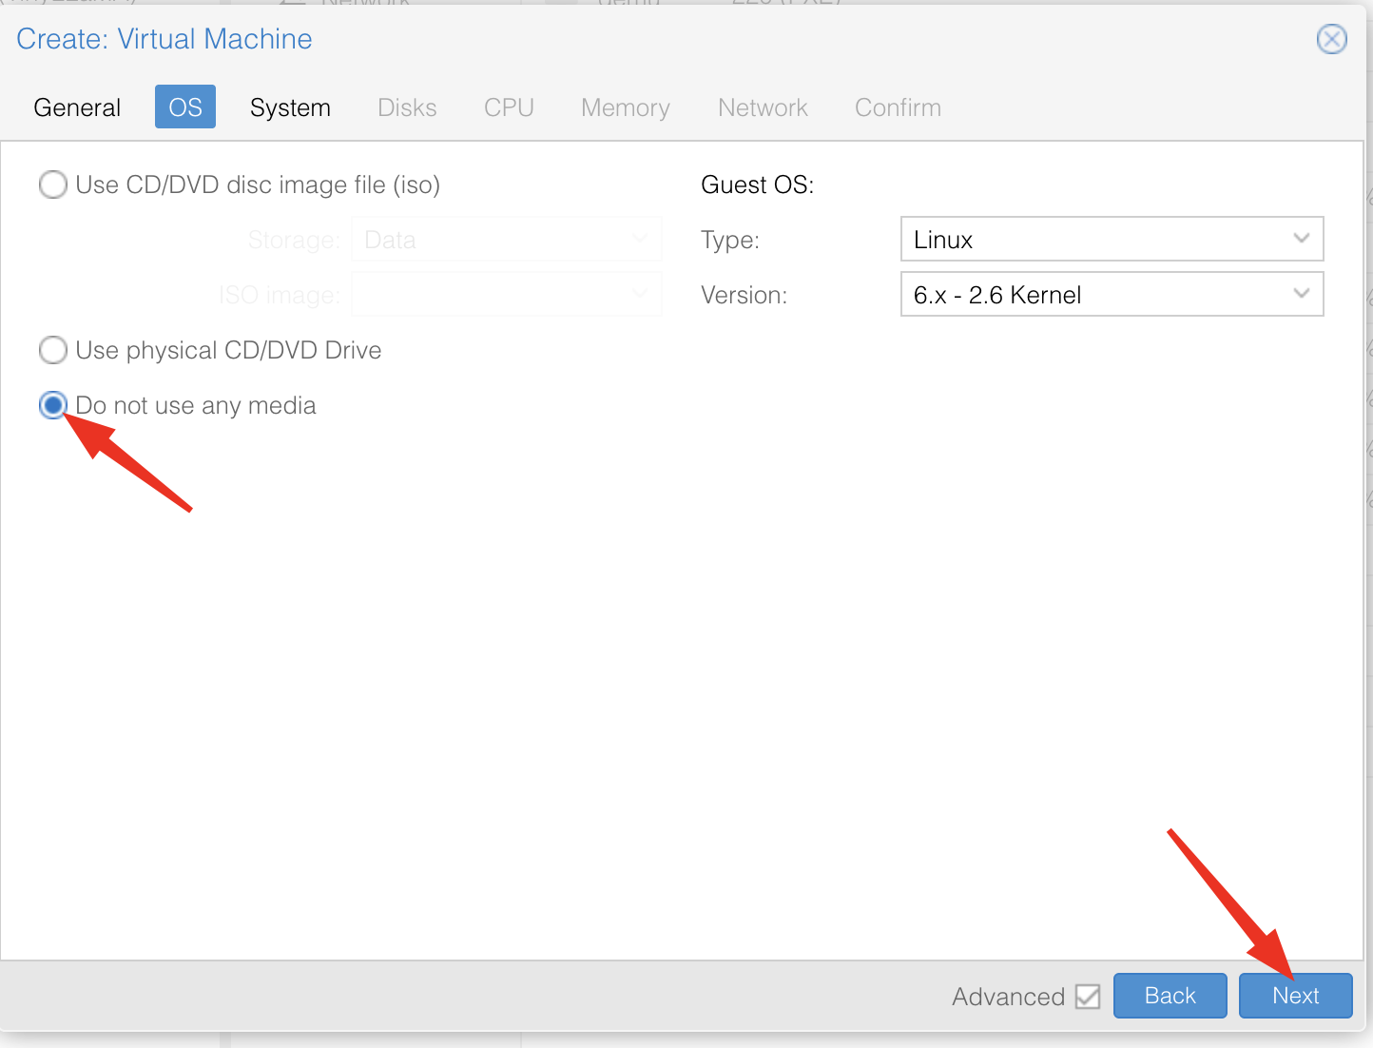Image resolution: width=1373 pixels, height=1048 pixels.
Task: Open the Network tab
Action: (763, 107)
